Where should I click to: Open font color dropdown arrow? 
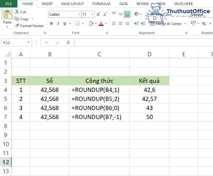coord(106,24)
